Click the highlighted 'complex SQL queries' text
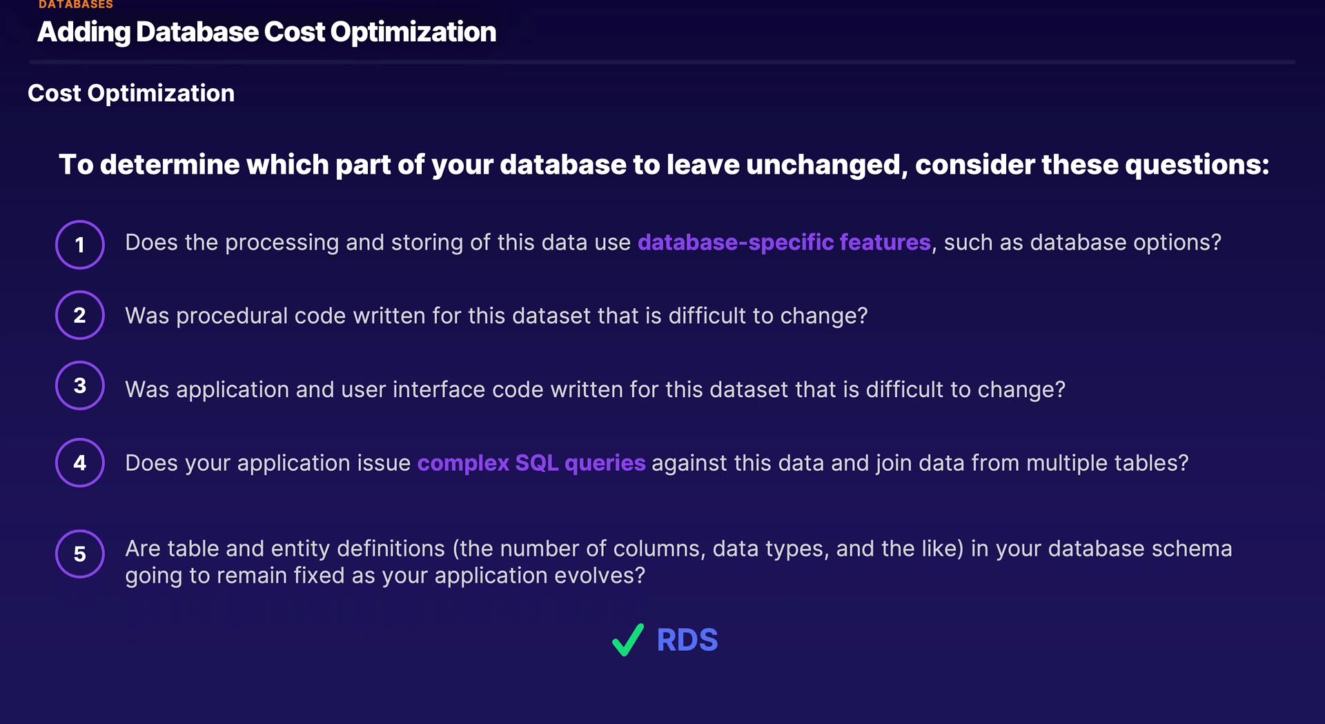 click(531, 463)
